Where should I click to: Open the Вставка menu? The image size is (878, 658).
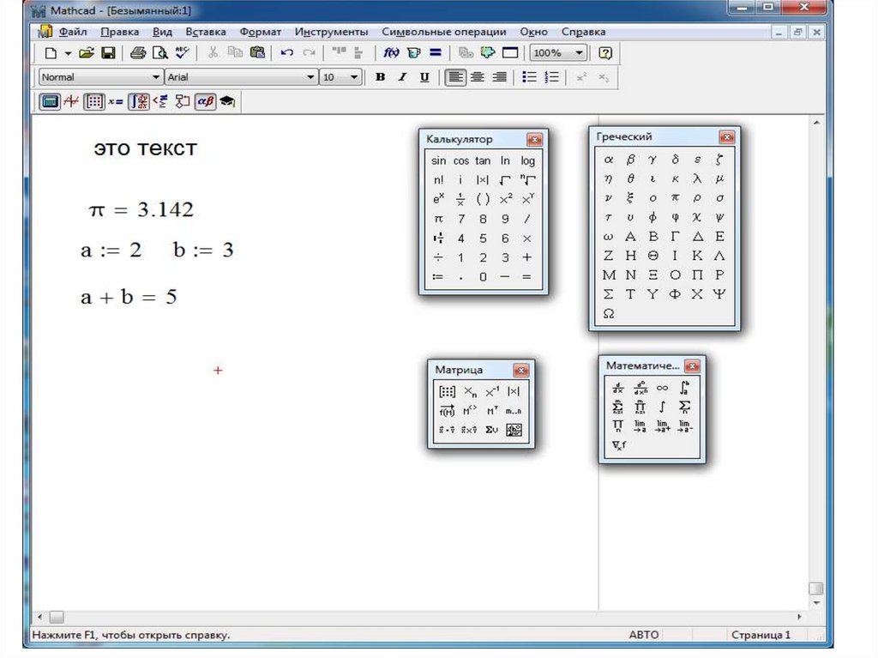tap(206, 32)
